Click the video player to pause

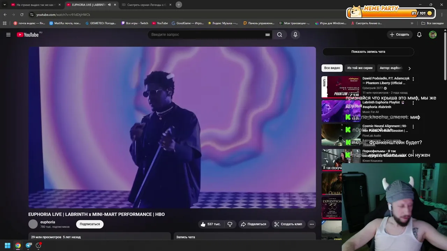pyautogui.click(x=172, y=127)
